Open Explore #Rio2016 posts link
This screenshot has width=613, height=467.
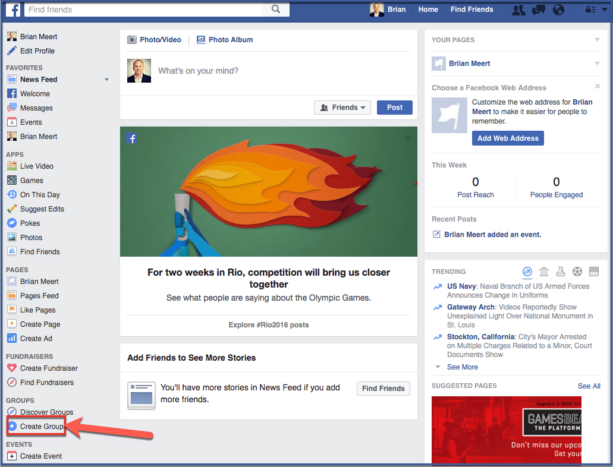[269, 325]
